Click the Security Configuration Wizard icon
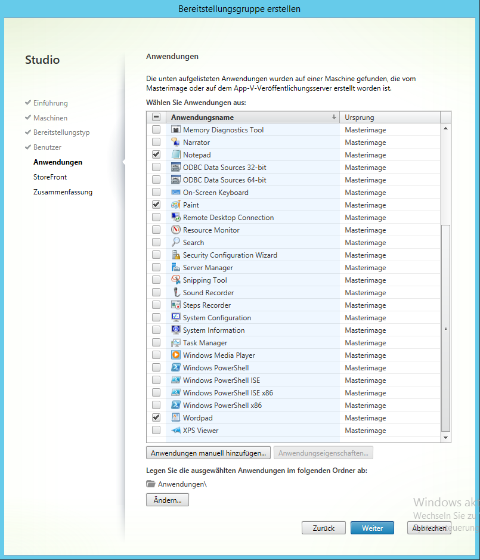 point(175,255)
